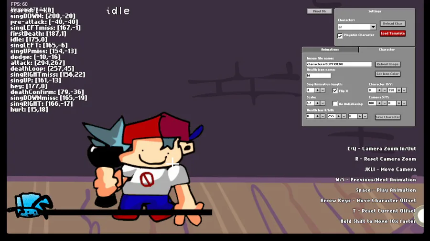Increase Sing Animation length with plus
The image size is (430, 241).
[317, 90]
